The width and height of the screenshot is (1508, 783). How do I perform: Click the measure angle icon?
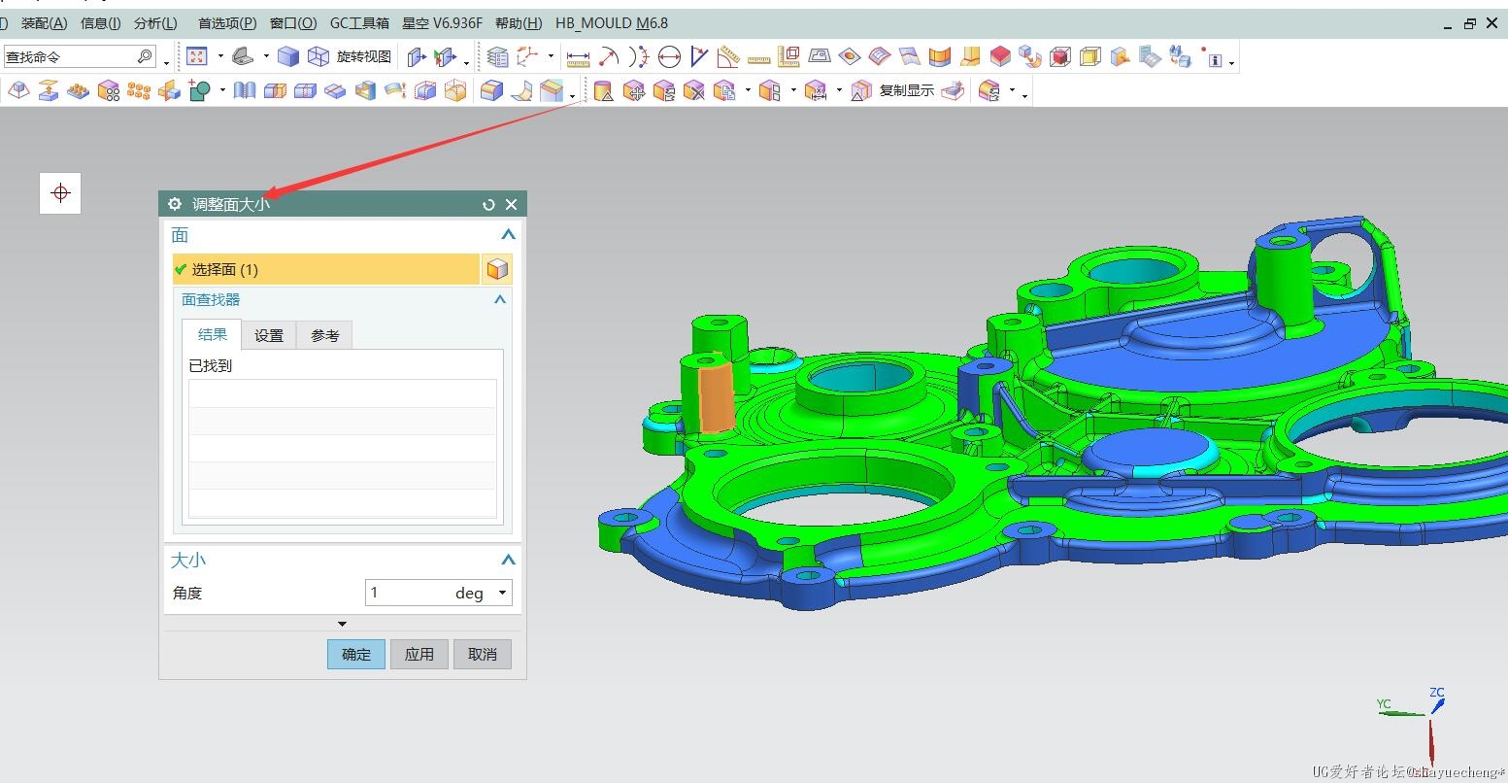(x=698, y=57)
